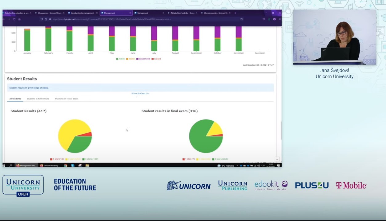Viewport: 386px width, 221px height.
Task: Click the January bar in chart
Action: point(27,40)
